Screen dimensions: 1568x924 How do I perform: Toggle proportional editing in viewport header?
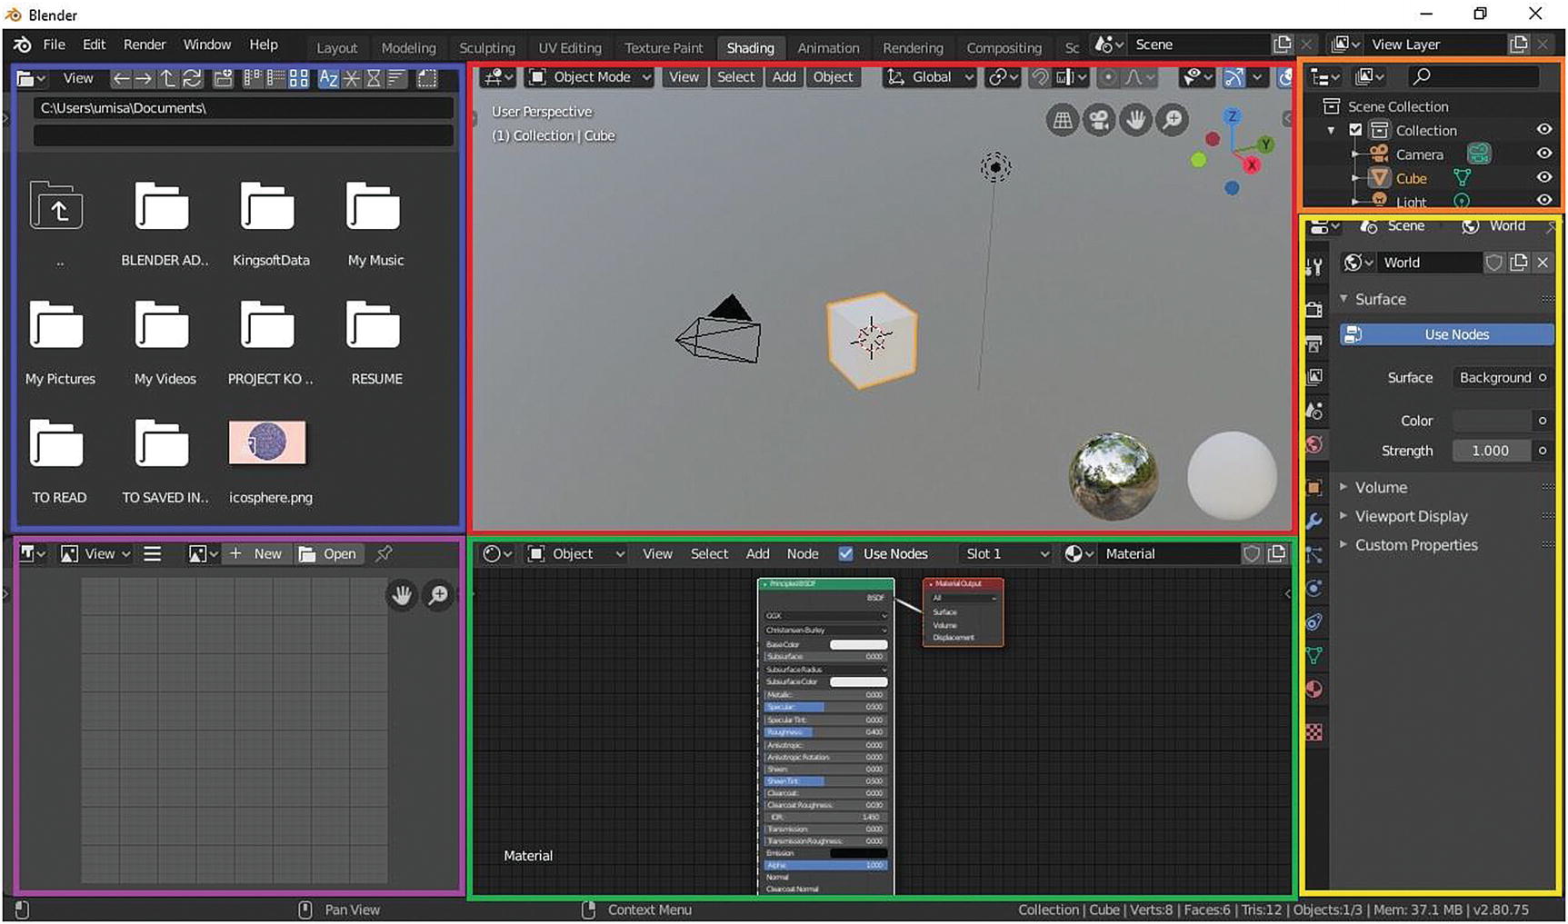[x=1108, y=77]
